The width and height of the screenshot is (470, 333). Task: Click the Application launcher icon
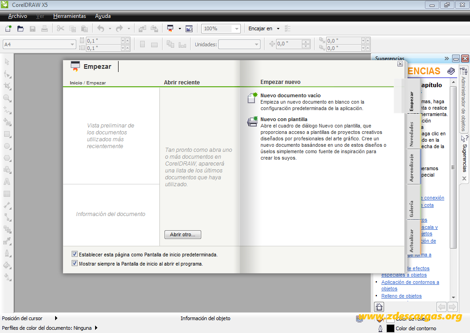tap(170, 29)
